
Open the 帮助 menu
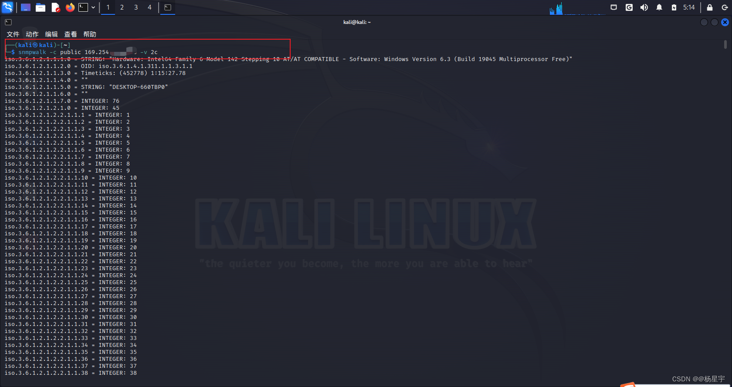[x=90, y=34]
